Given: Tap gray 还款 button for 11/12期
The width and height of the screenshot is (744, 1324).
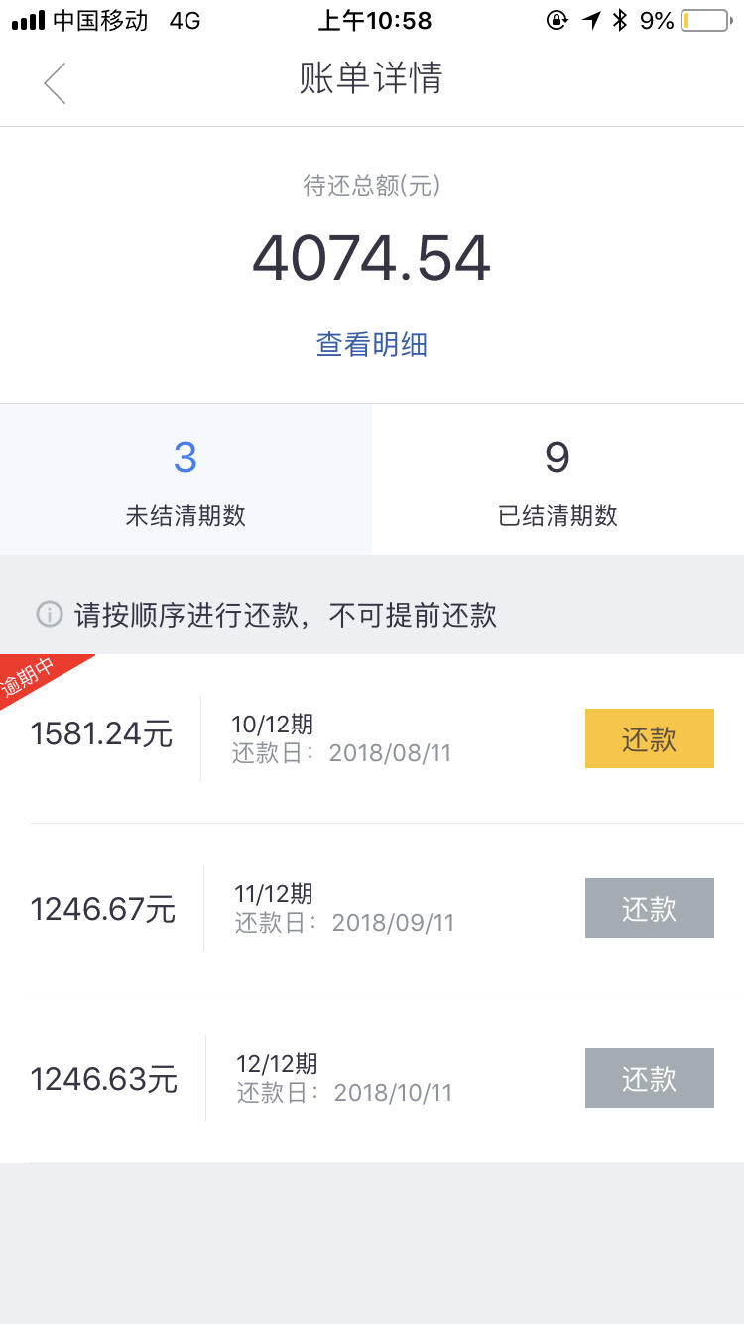Looking at the screenshot, I should pos(650,908).
